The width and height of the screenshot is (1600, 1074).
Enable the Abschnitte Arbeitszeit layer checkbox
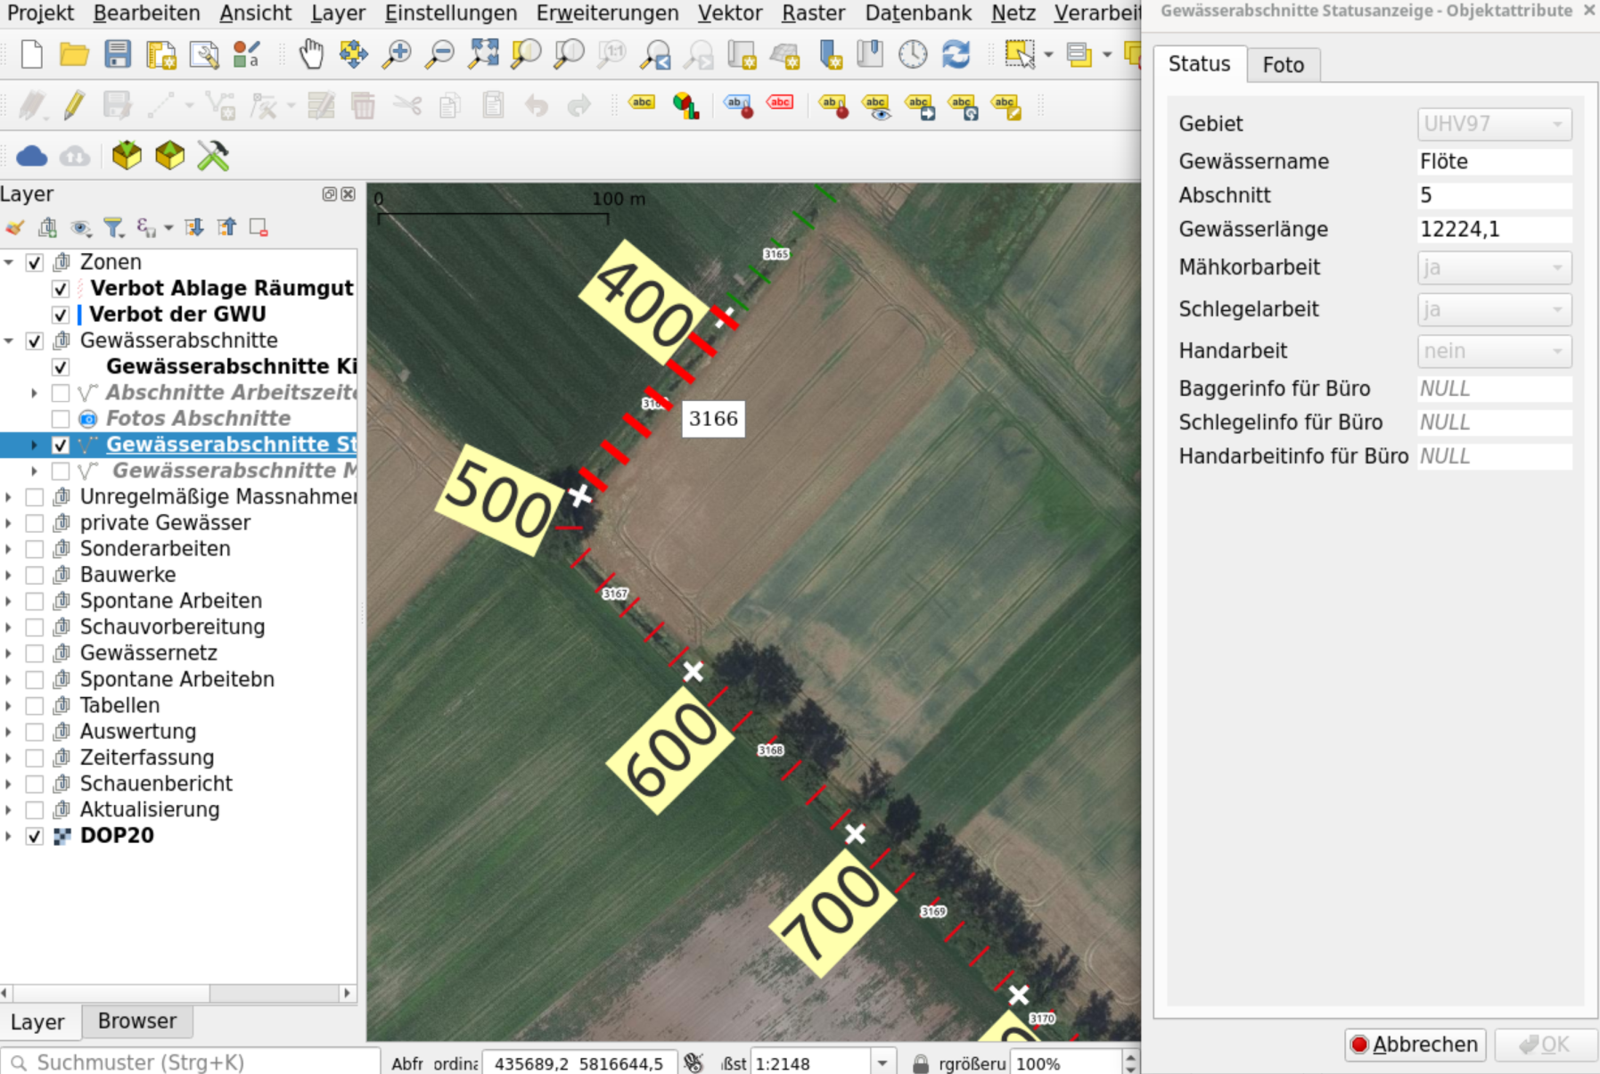click(x=61, y=393)
